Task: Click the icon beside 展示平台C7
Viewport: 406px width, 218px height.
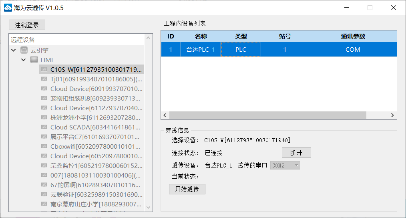Action: [x=44, y=137]
